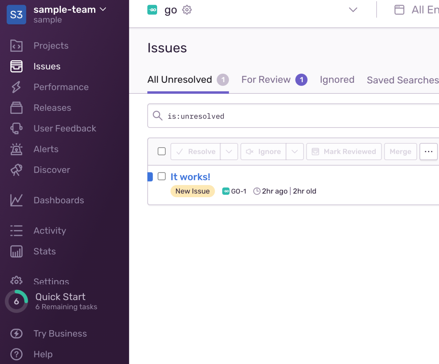Open the Projects sidebar icon
The width and height of the screenshot is (439, 364).
tap(16, 46)
